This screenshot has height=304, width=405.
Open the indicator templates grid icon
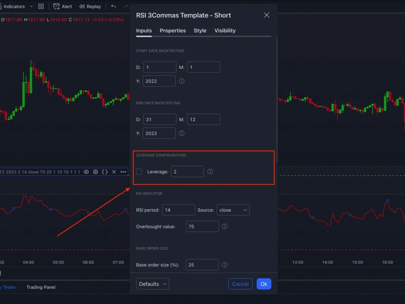[41, 6]
